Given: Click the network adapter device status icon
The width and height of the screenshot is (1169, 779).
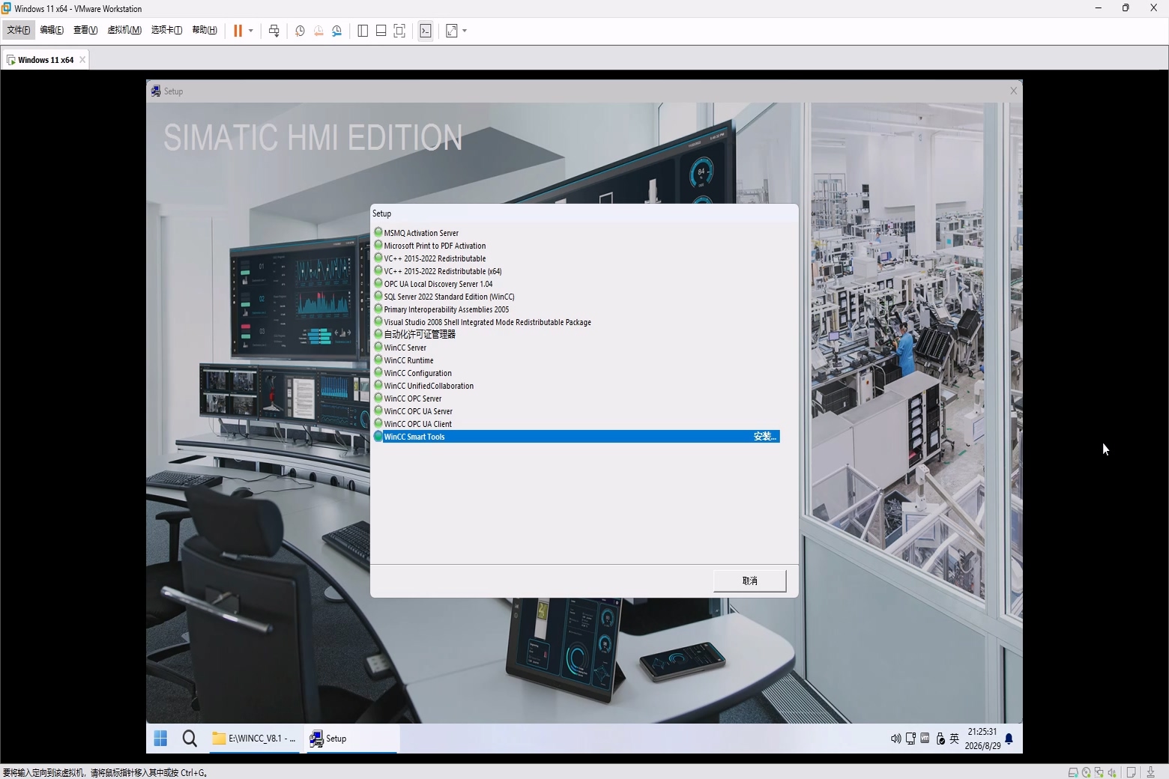Looking at the screenshot, I should coord(1099,772).
